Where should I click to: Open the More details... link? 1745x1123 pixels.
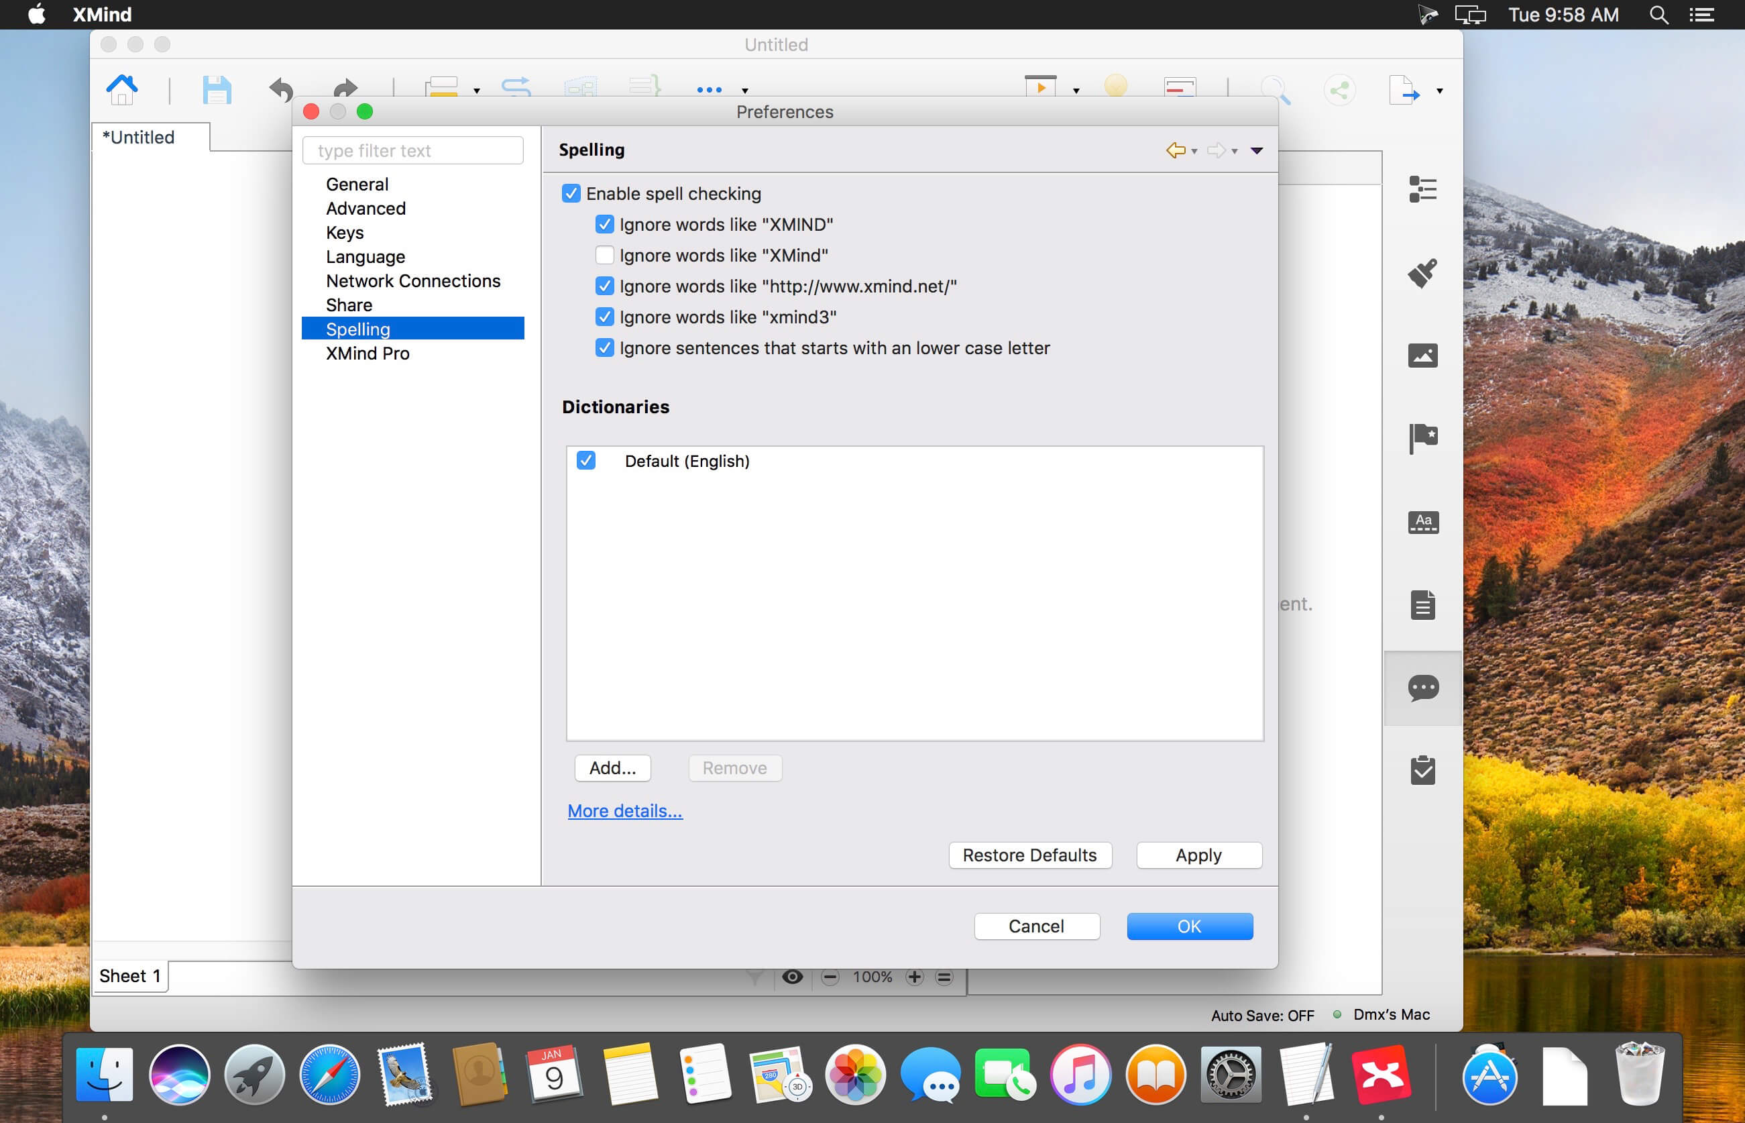[624, 811]
